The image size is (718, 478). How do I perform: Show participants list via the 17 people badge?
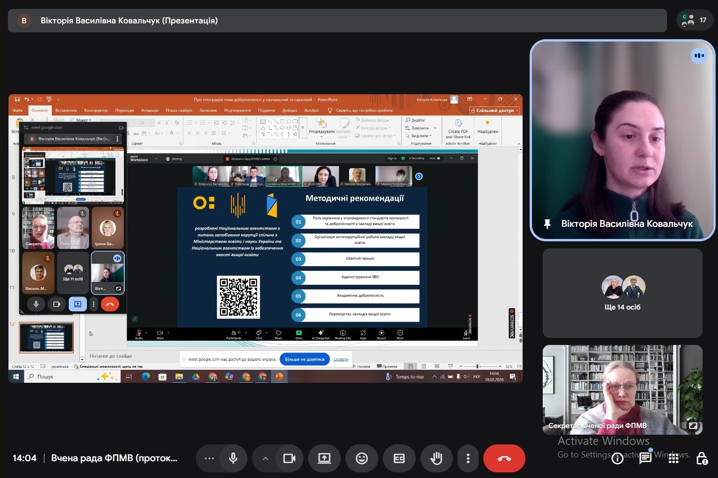point(695,20)
